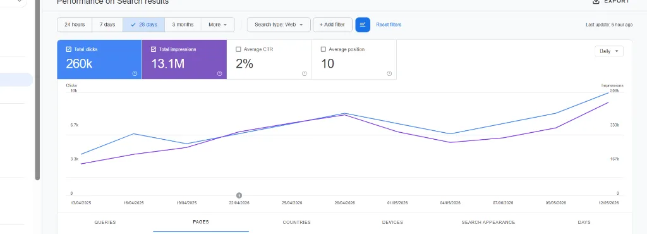Click the Reset filters link

[x=389, y=25]
